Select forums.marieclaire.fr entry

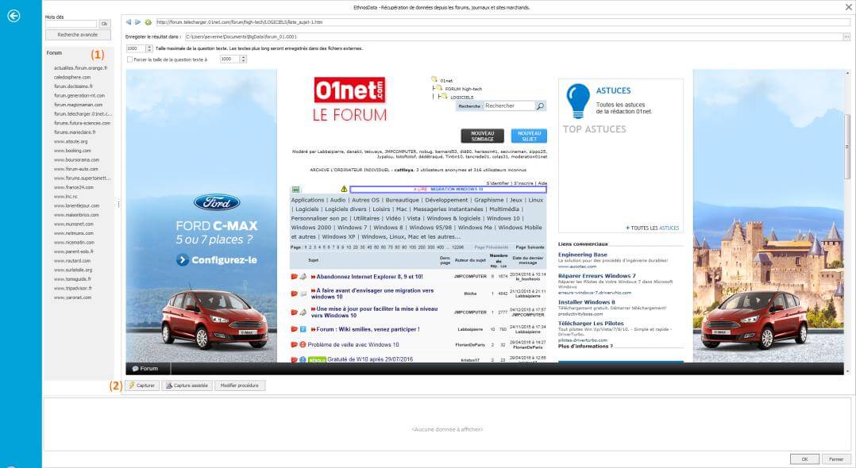click(75, 132)
